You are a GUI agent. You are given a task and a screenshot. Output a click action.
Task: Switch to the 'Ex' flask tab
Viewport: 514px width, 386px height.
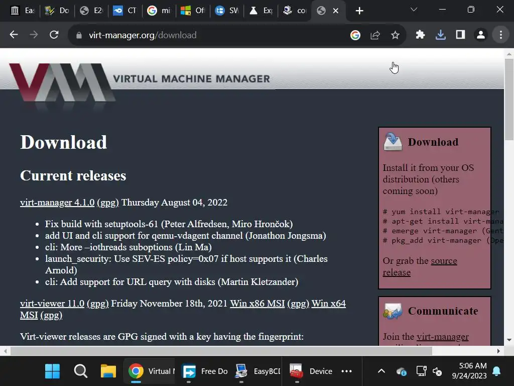point(261,11)
